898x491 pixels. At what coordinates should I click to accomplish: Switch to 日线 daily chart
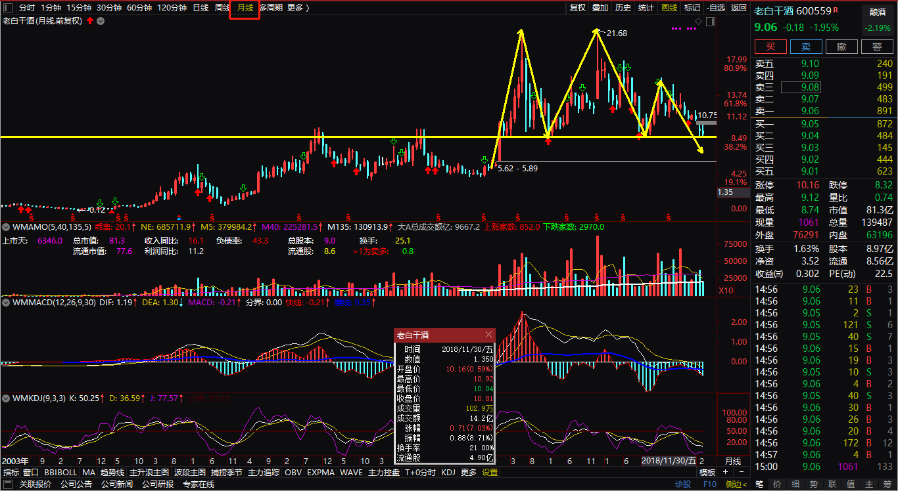(201, 8)
